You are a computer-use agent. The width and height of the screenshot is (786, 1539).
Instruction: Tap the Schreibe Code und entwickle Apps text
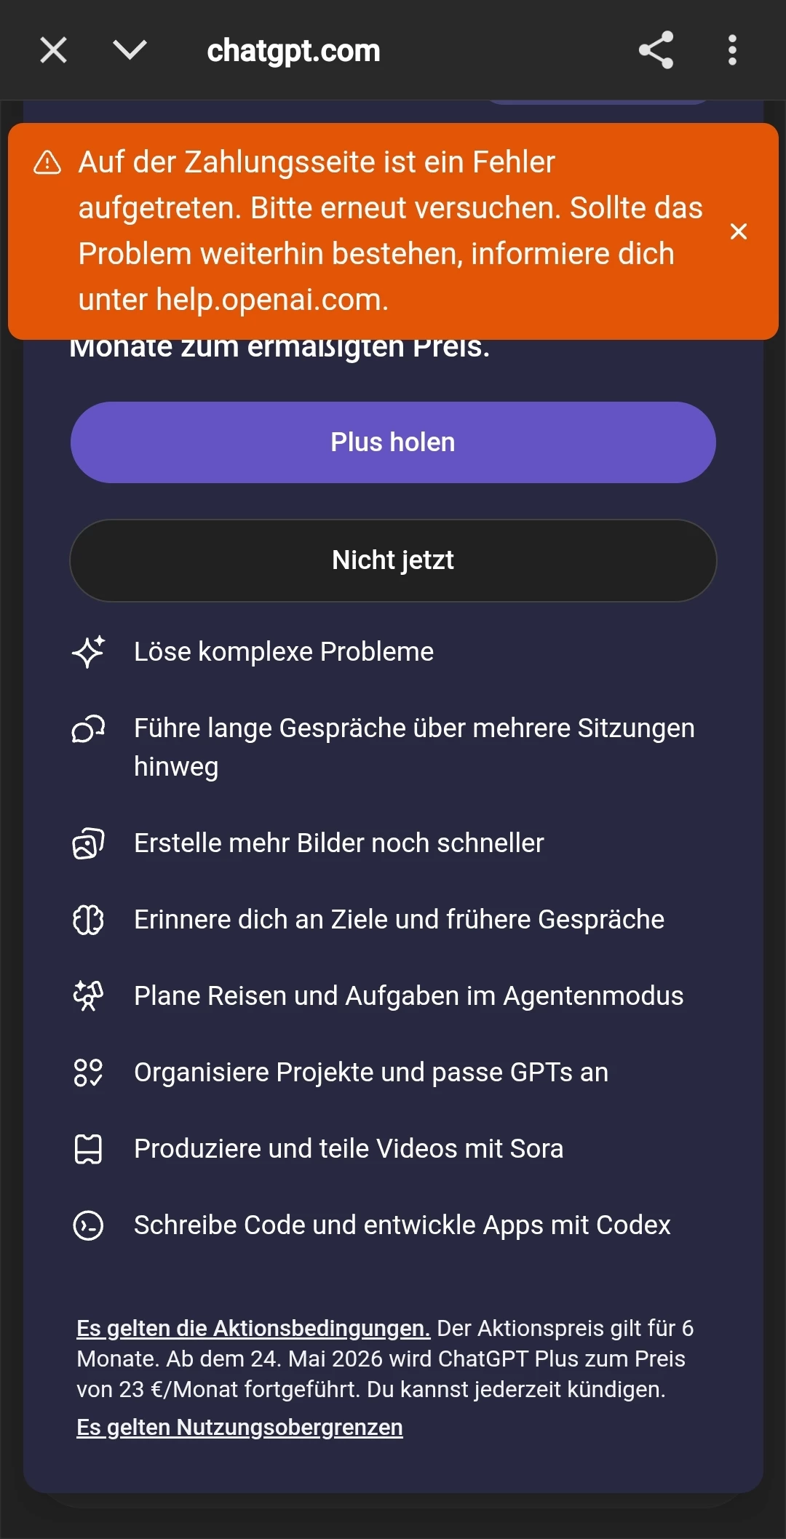(402, 1225)
